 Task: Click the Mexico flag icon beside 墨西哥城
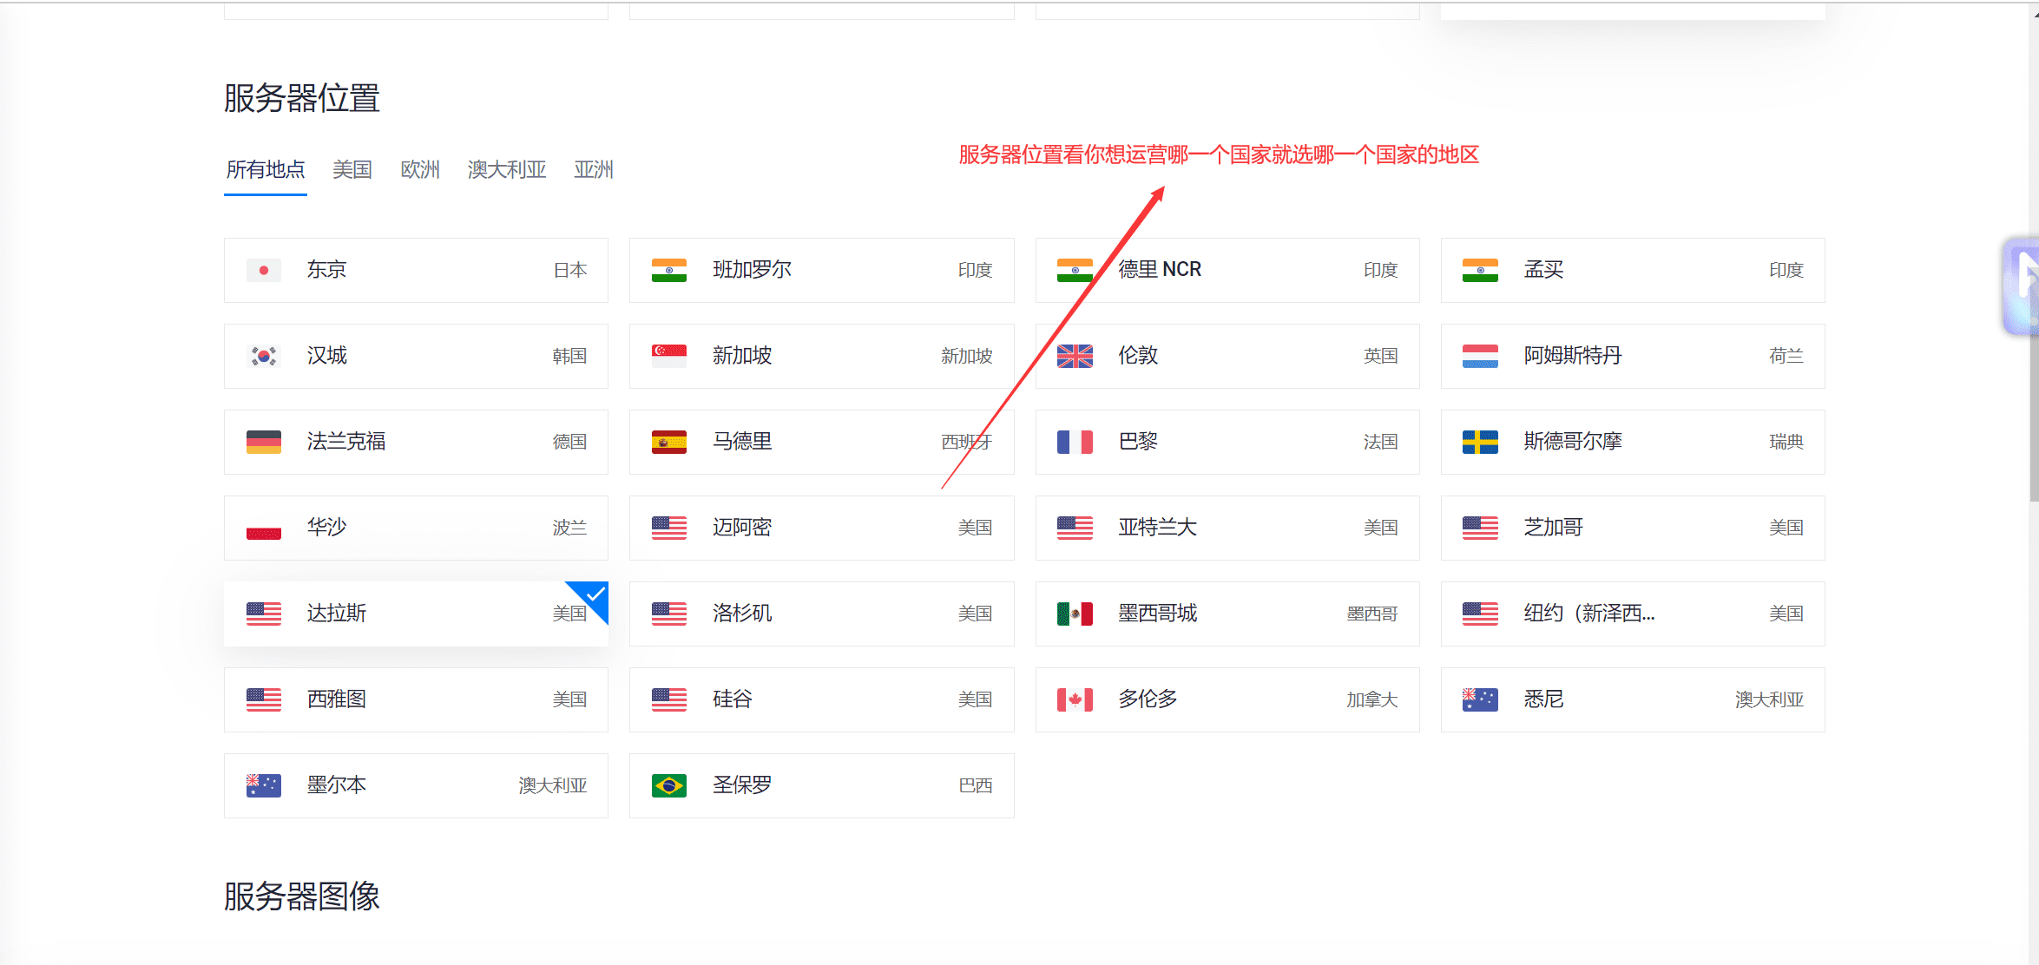point(1075,614)
